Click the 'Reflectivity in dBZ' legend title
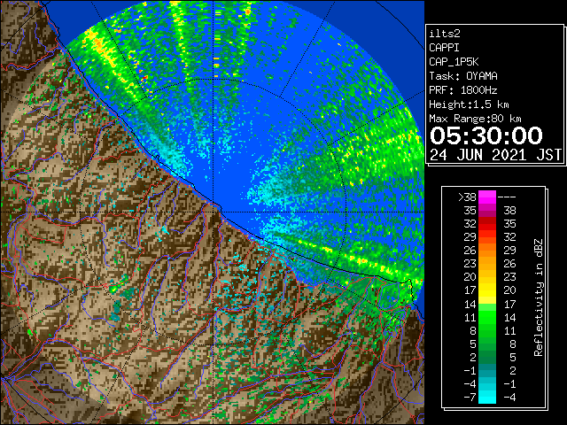Viewport: 567px width, 425px height. pyautogui.click(x=538, y=297)
